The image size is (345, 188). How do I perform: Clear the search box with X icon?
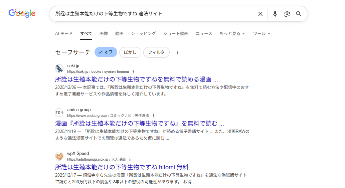coord(260,14)
